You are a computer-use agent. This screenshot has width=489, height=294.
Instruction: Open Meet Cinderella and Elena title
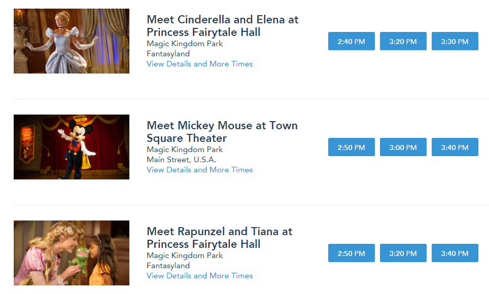tap(222, 26)
